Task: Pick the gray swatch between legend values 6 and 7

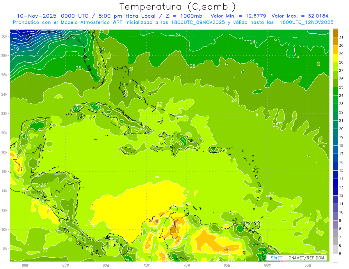Action: pyautogui.click(x=335, y=241)
